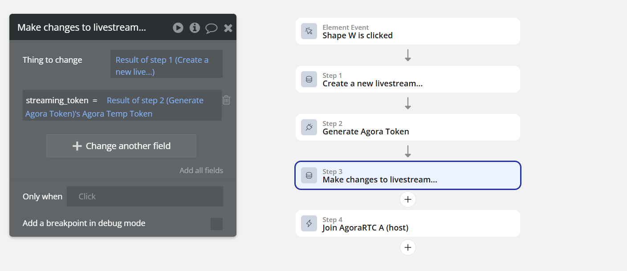Screen dimensions: 627x271
Task: Add a step after Step 3 with plus
Action: 408,199
